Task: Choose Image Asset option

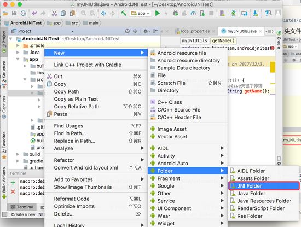Action: coord(188,129)
